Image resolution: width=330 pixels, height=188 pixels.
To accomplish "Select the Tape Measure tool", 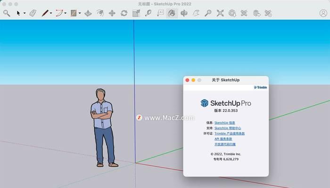I will point(148,13).
